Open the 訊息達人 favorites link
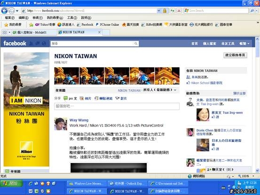 (x=66, y=25)
